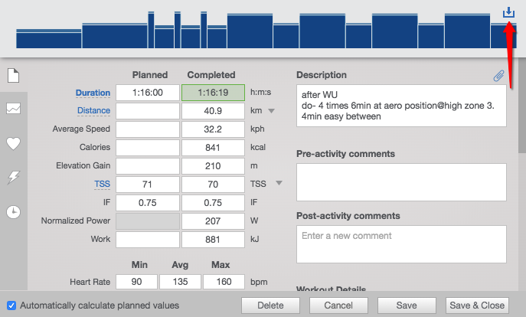The height and width of the screenshot is (317, 526).
Task: Click the first warm-up block in workout chart
Action: pos(49,38)
